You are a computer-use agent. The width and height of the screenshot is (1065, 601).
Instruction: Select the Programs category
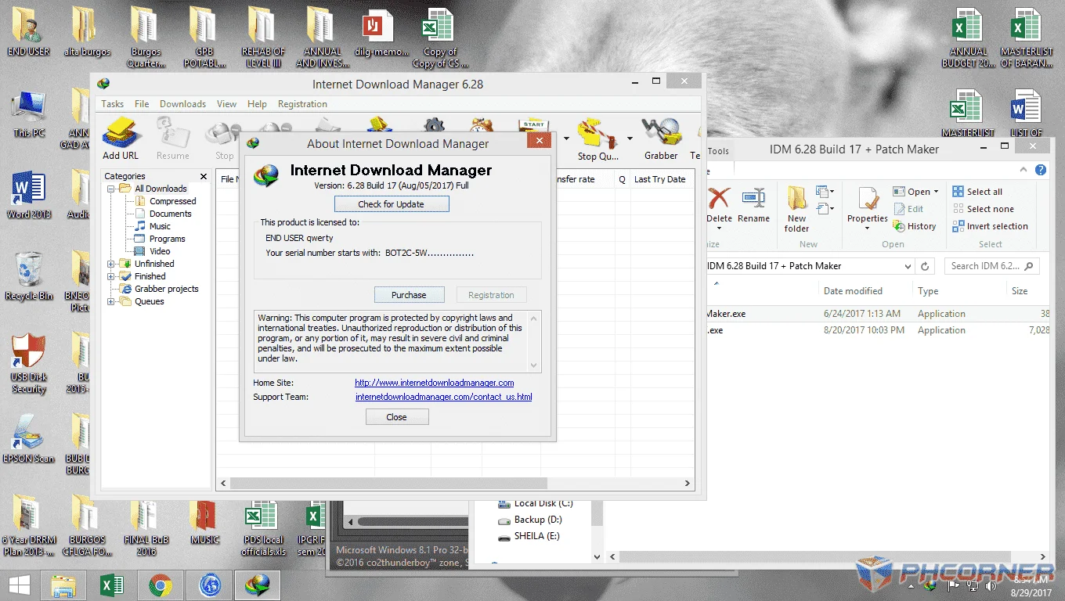167,239
